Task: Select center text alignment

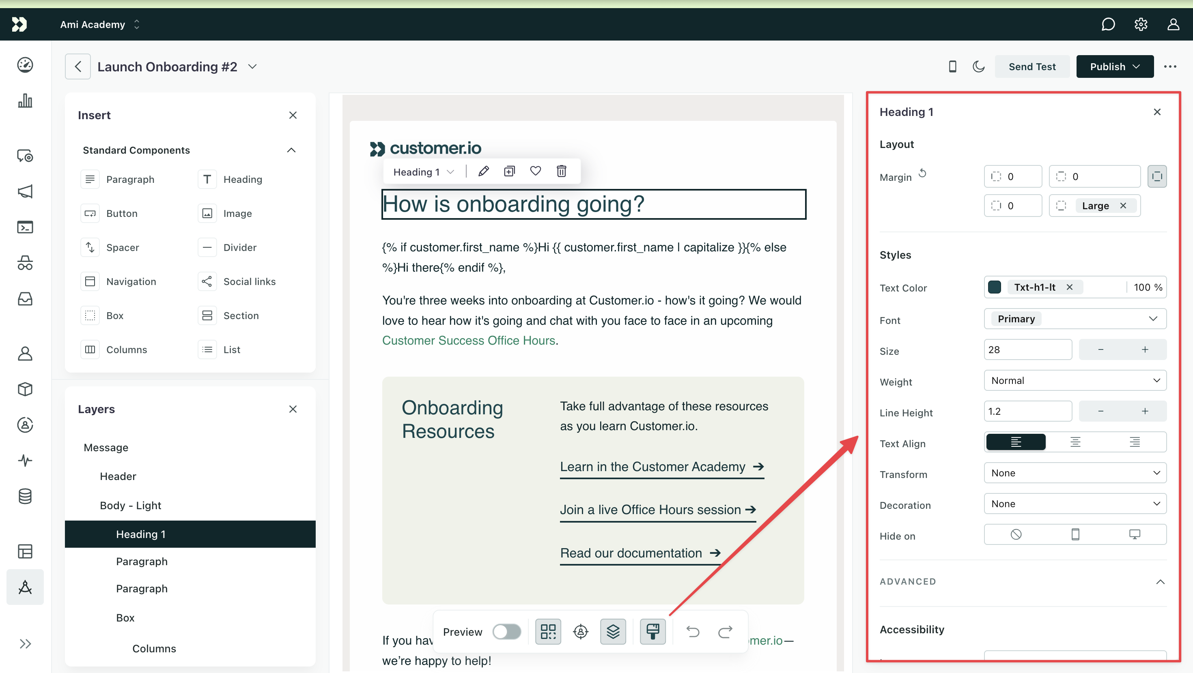Action: tap(1075, 442)
